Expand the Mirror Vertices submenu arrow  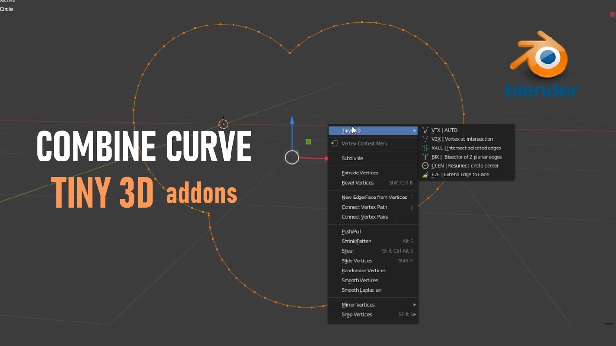click(x=415, y=305)
